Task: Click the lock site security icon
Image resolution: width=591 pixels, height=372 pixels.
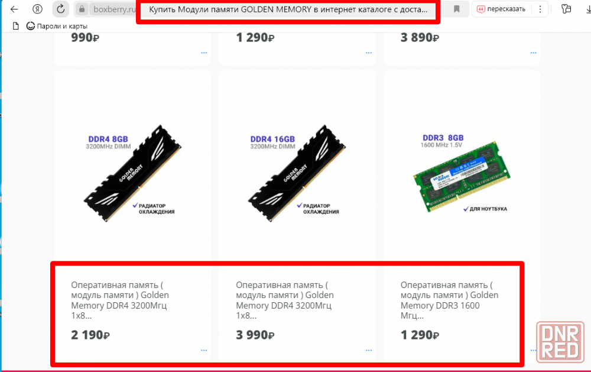Action: pos(82,9)
